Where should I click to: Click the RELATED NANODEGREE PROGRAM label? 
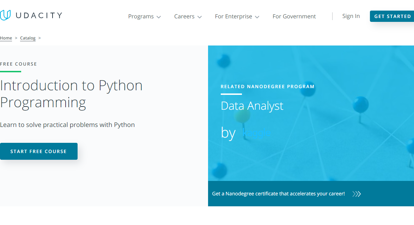coord(267,86)
